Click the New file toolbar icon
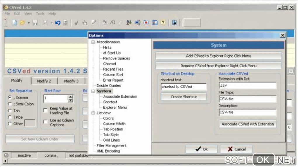 [x=14, y=23]
